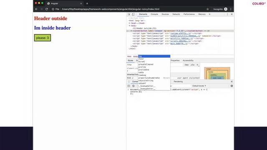Click the 'please: 3' button

43,38
